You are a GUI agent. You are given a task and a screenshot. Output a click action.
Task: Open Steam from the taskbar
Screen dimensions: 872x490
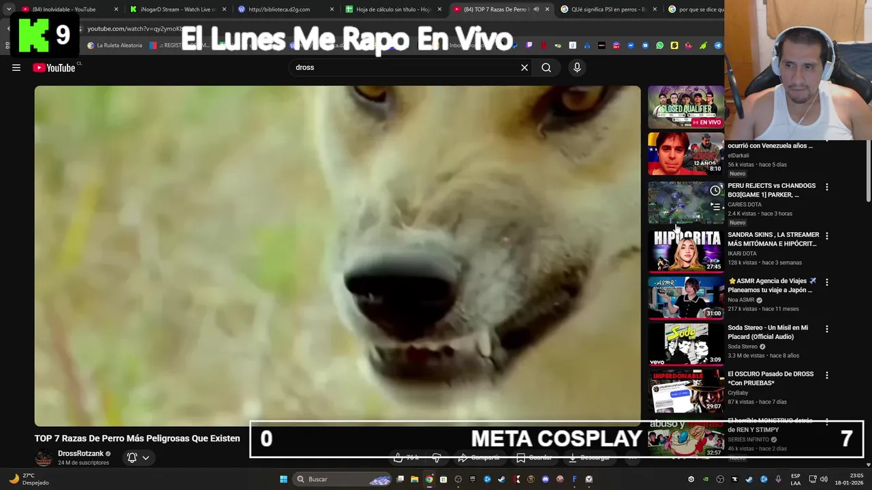point(501,479)
